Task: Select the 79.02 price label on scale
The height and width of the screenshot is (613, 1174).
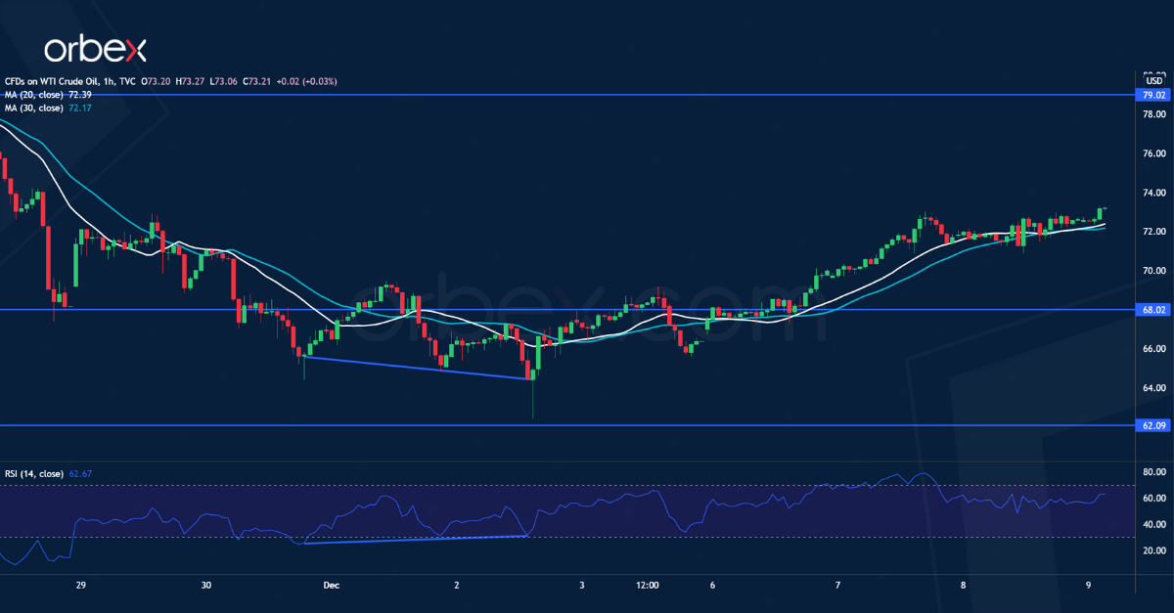Action: [x=1152, y=96]
